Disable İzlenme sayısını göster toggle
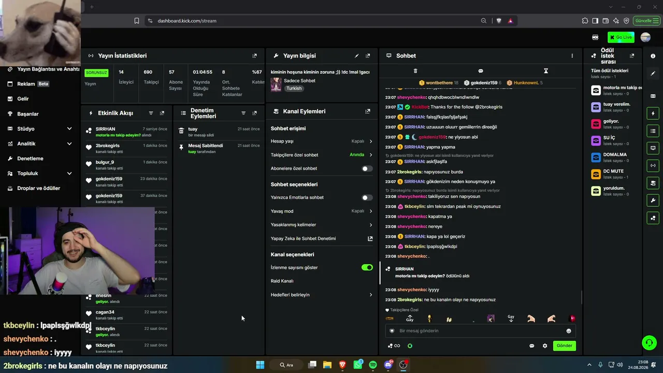 coord(367,267)
